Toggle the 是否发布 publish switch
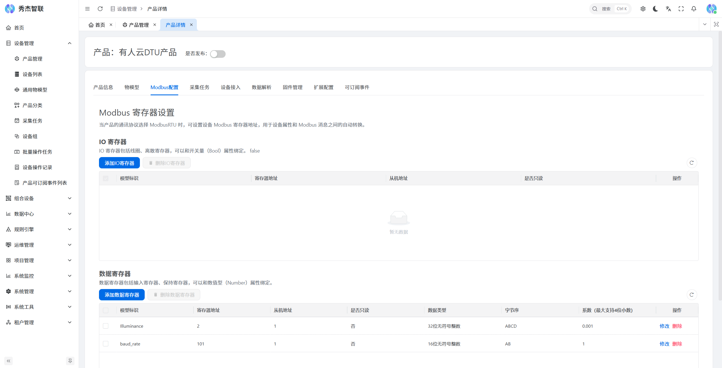Viewport: 722px width, 368px height. (x=218, y=54)
